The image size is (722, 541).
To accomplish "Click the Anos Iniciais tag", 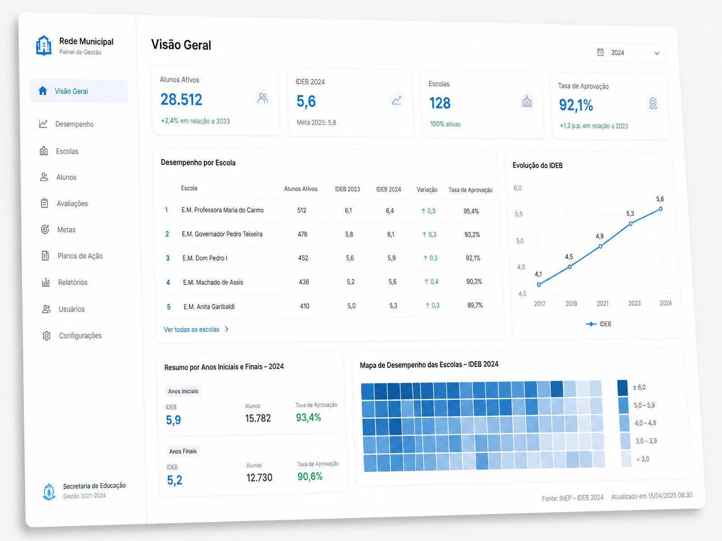I will coord(183,391).
